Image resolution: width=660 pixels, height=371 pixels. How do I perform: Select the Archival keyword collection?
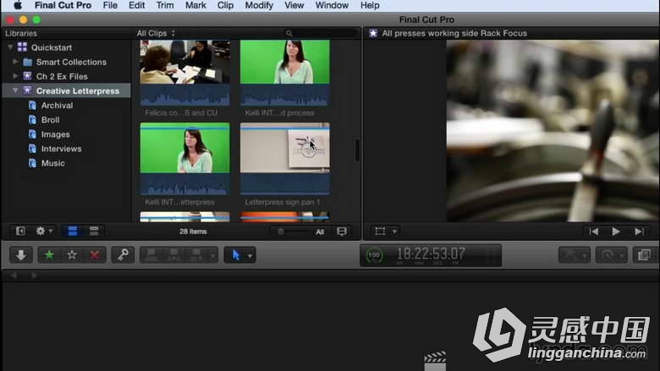[x=57, y=106]
